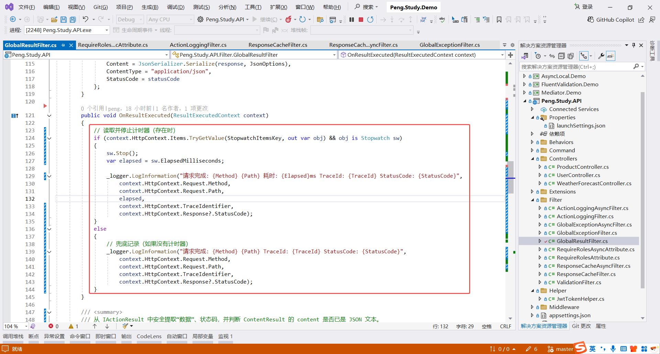The image size is (660, 354).
Task: Switch to the ResponseCacheFilter.cs tab
Action: 278,45
